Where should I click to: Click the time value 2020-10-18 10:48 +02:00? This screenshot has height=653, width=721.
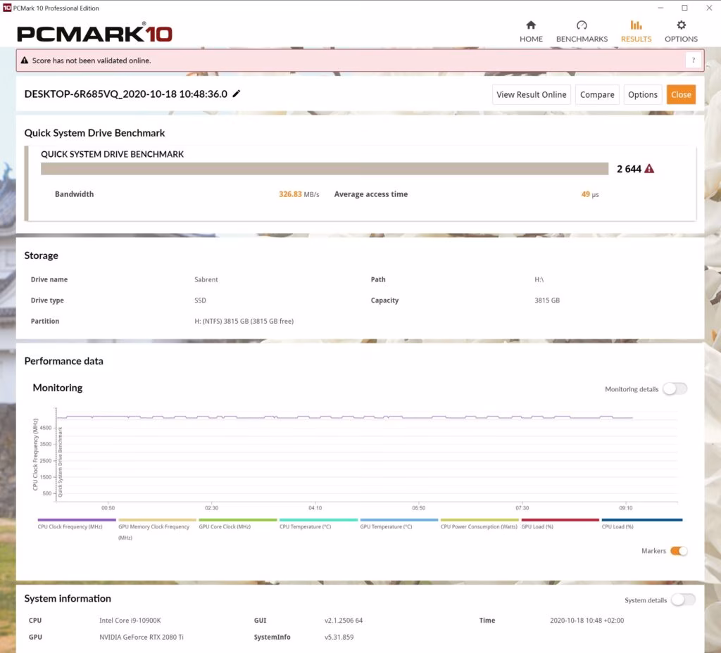click(587, 621)
